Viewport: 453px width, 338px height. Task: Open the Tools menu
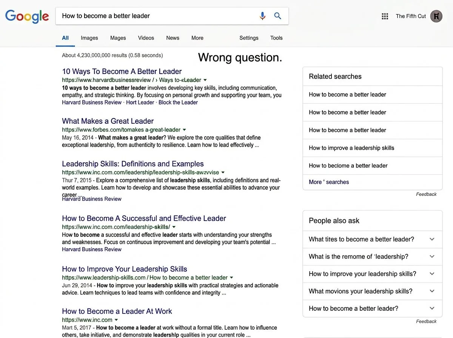276,38
